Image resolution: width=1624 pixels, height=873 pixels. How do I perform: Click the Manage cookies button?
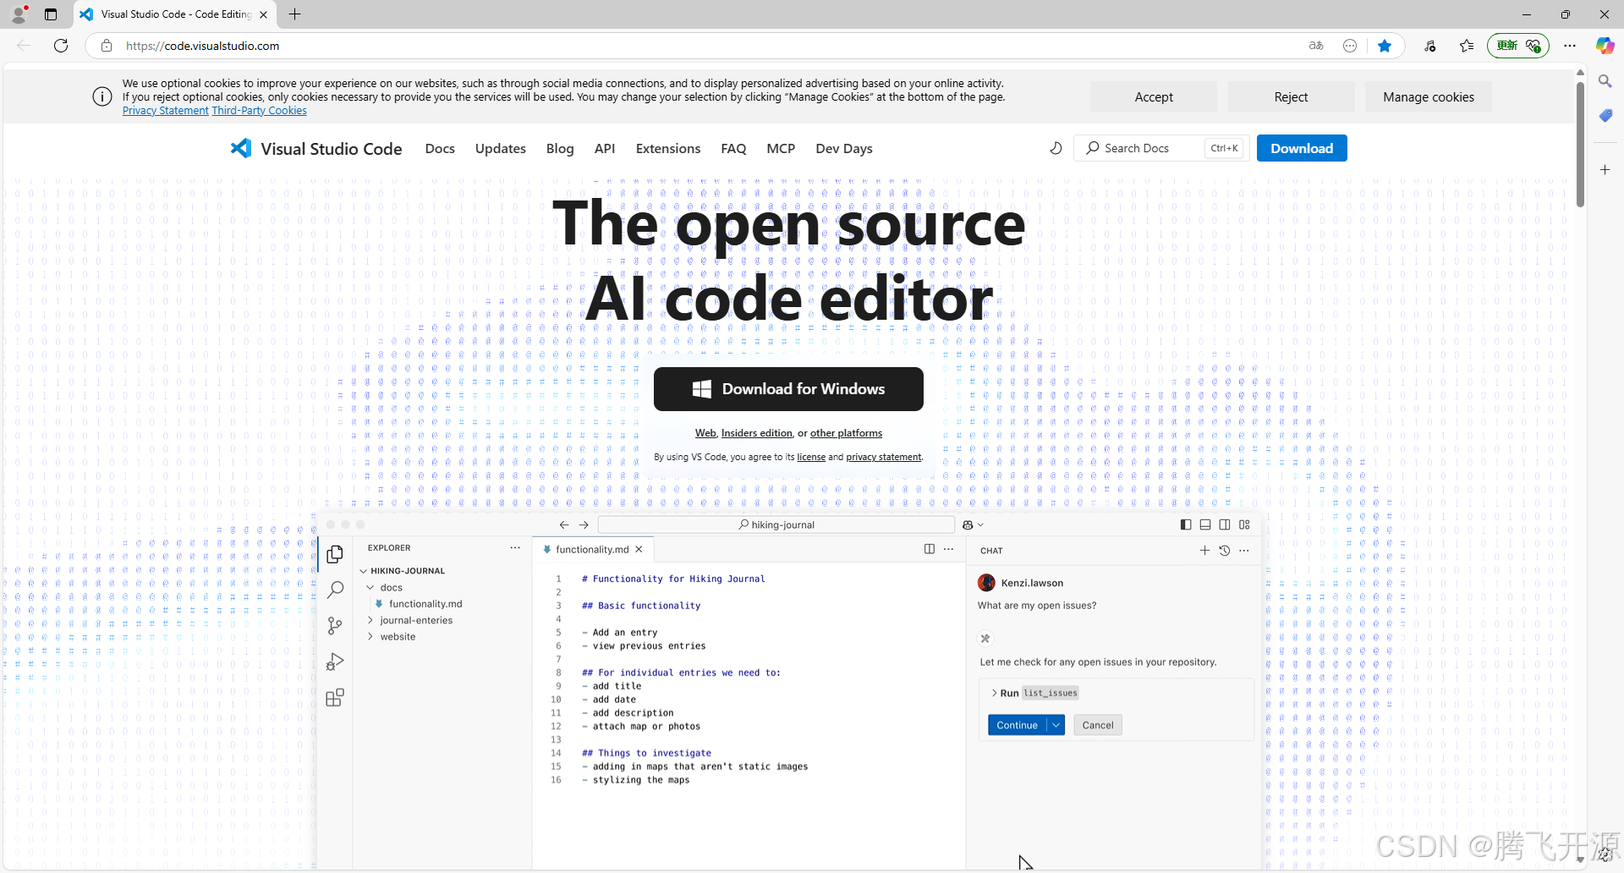1429,97
